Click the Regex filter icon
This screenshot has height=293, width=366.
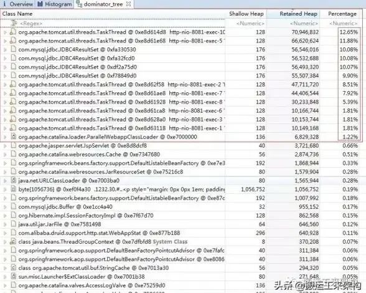click(14, 23)
